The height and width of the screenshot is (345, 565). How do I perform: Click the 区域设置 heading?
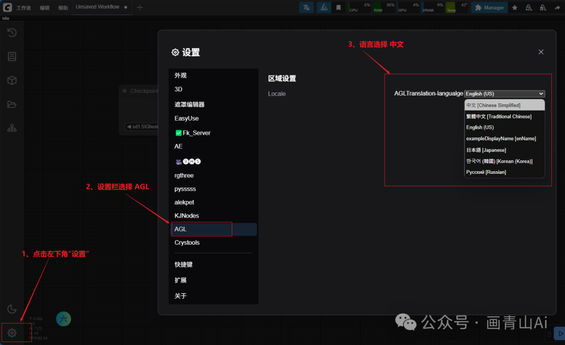[x=282, y=78]
